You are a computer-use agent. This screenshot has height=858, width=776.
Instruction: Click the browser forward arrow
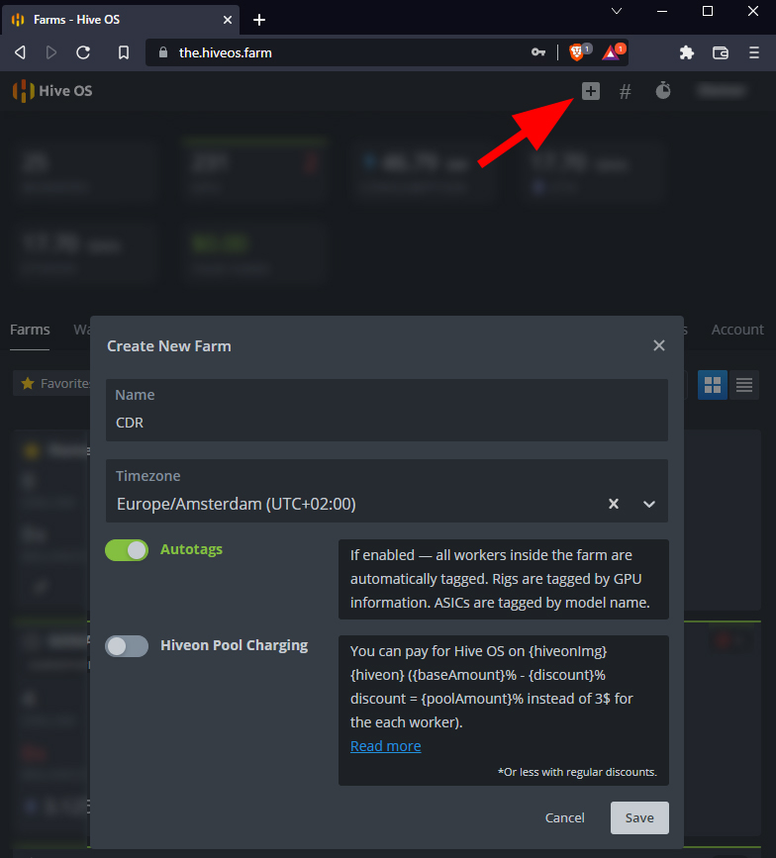[x=51, y=52]
